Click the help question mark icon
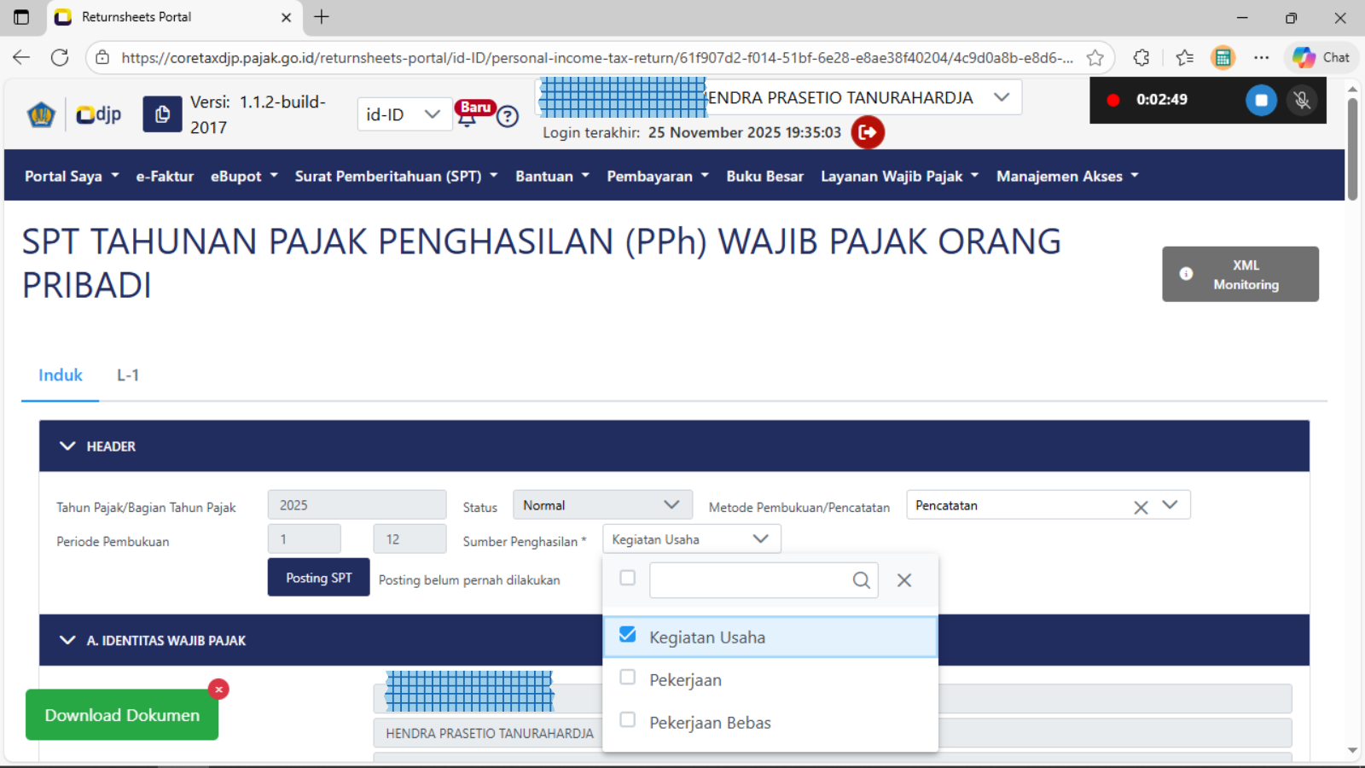 click(508, 116)
